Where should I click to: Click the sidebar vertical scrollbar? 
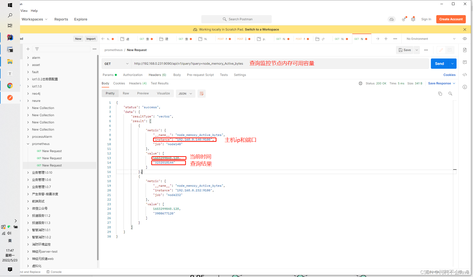click(x=98, y=157)
